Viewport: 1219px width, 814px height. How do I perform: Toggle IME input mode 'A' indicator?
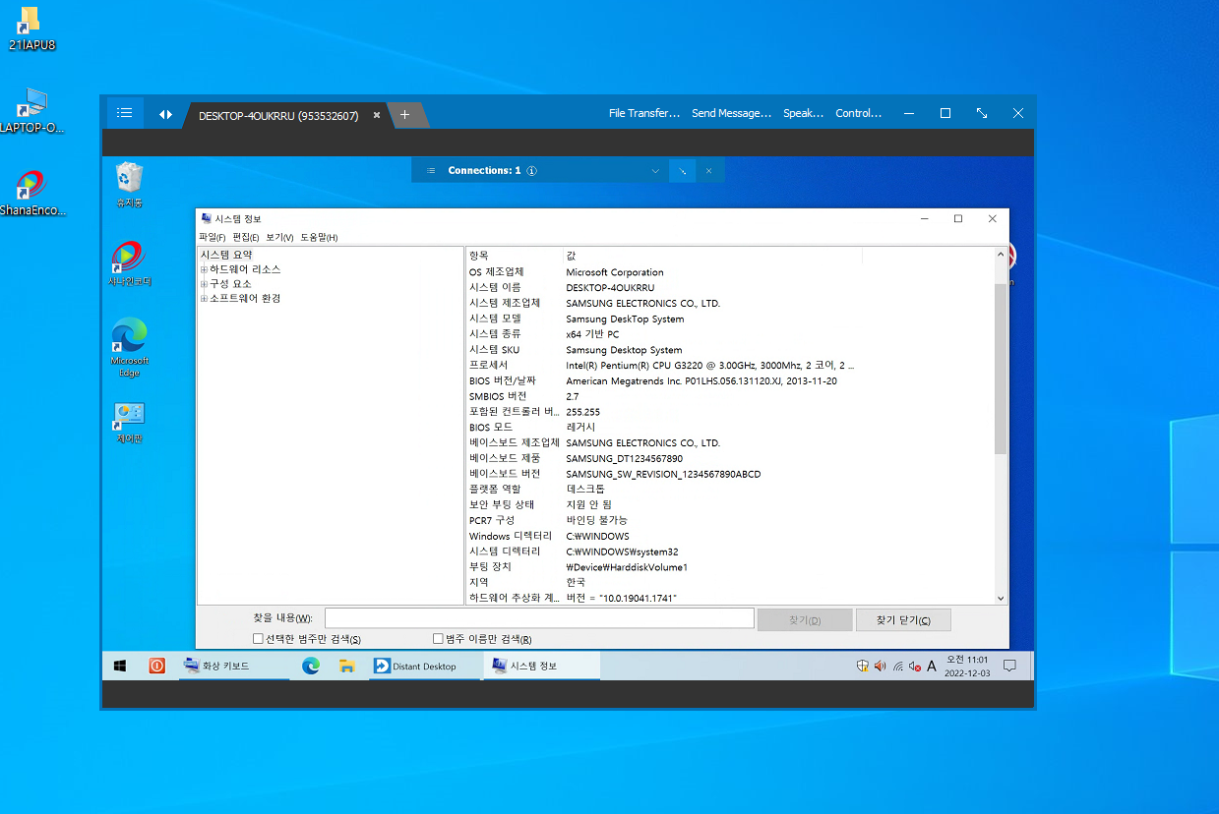coord(932,666)
